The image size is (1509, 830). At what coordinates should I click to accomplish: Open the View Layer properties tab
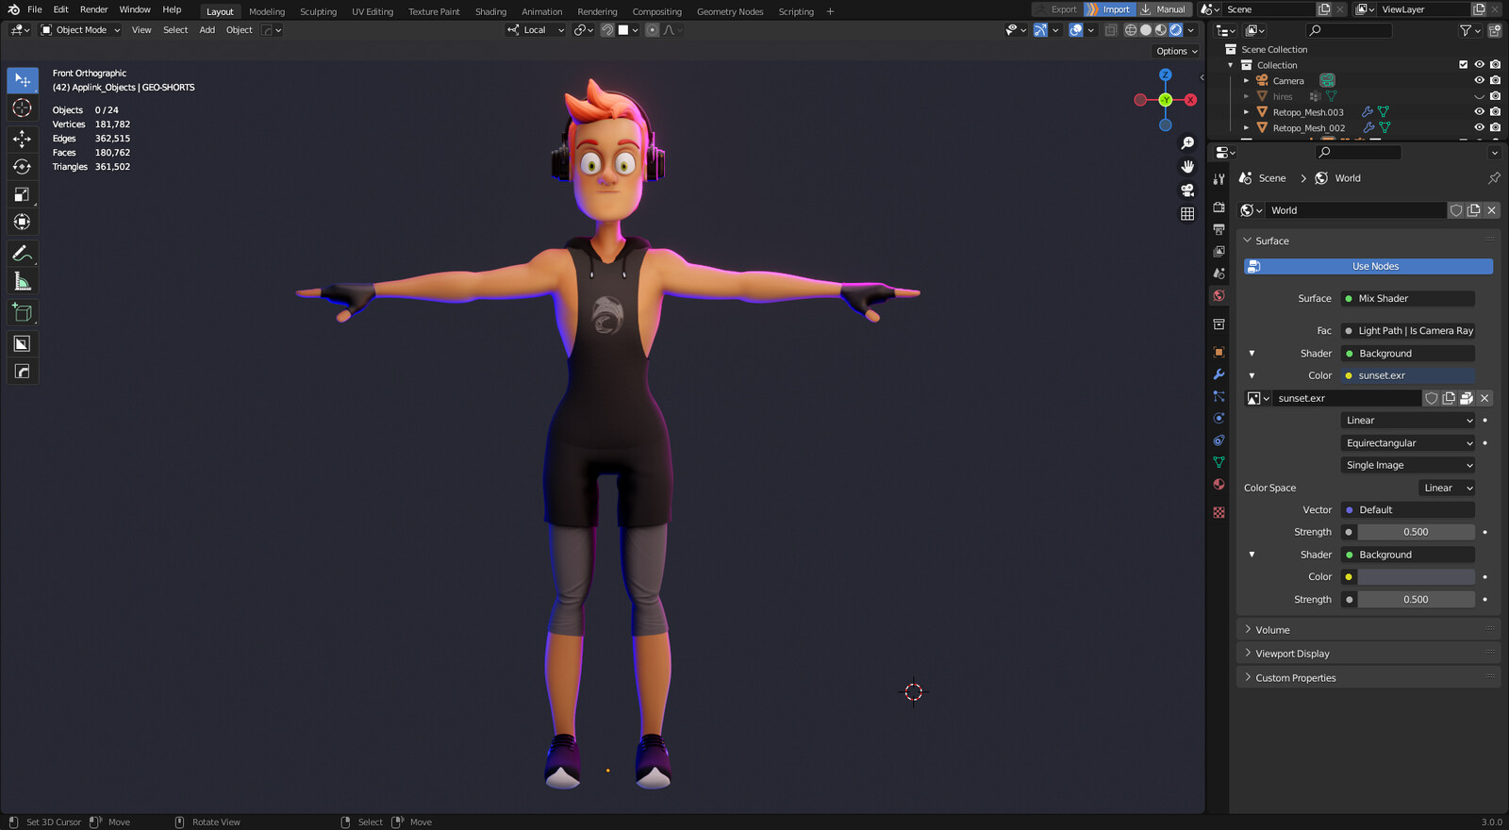tap(1219, 251)
